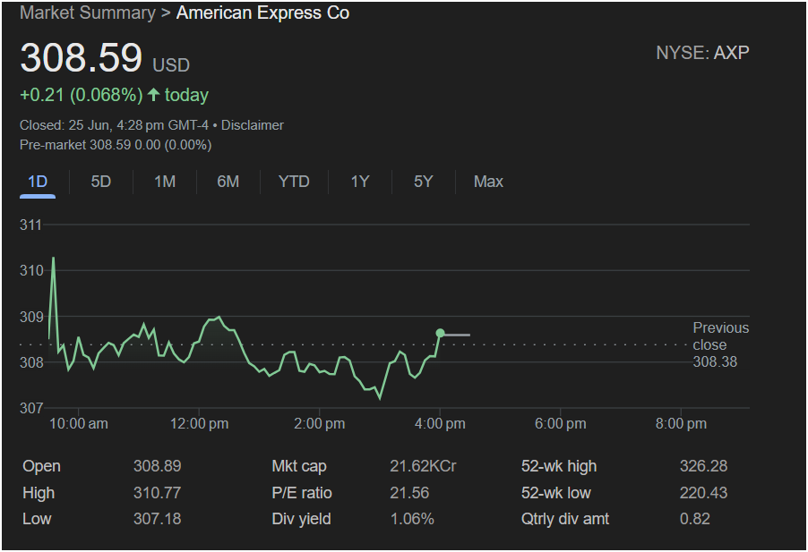Click the green closing price dot
808x552 pixels.
[x=440, y=334]
